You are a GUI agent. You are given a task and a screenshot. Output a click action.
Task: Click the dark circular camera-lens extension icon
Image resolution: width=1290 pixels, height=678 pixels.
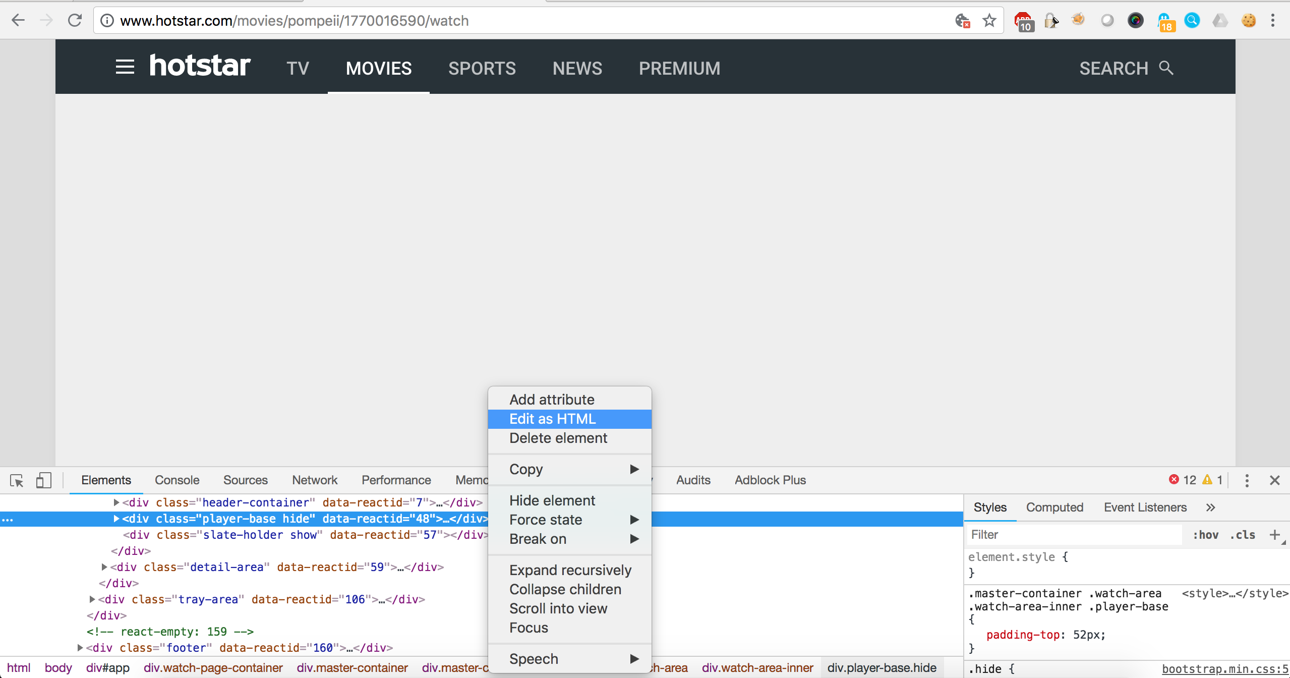(1136, 21)
